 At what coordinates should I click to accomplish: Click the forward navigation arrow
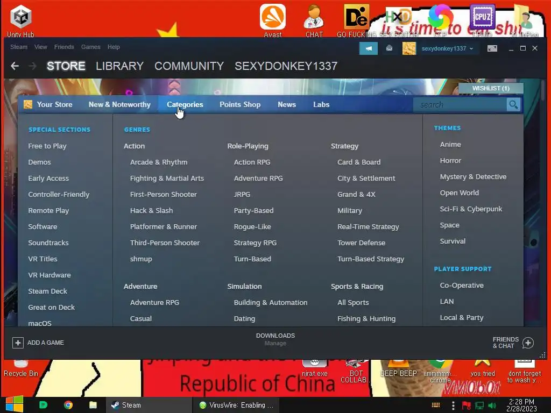point(32,66)
